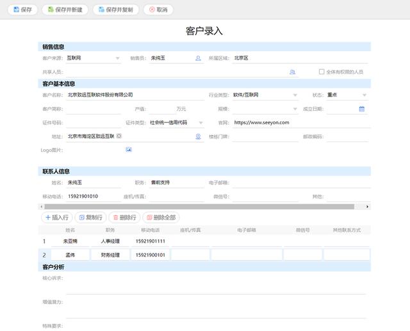This screenshot has height=331, width=410.
Task: Click the 插入行 button
Action: tap(57, 217)
